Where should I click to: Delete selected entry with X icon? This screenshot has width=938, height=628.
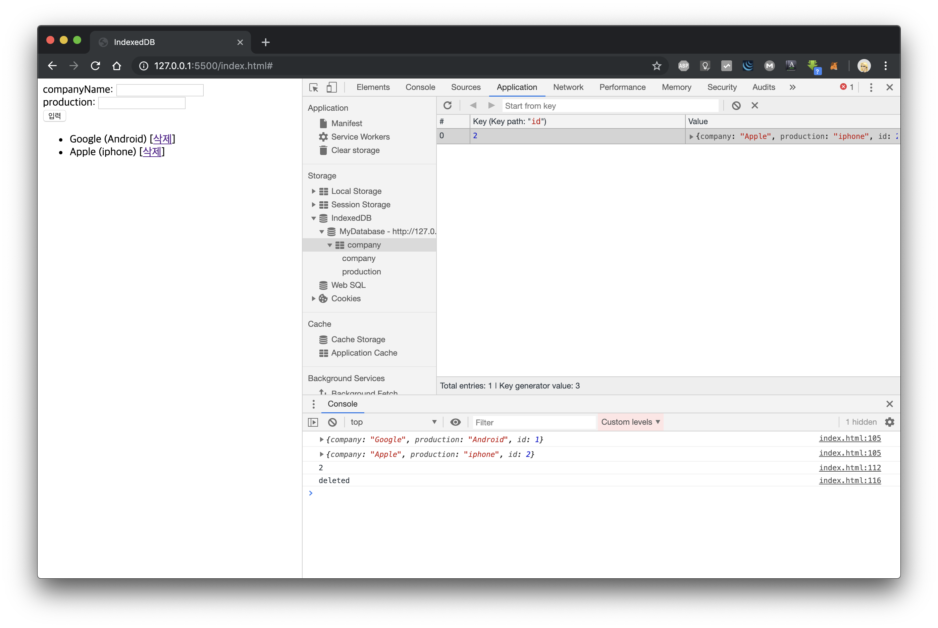pos(754,106)
